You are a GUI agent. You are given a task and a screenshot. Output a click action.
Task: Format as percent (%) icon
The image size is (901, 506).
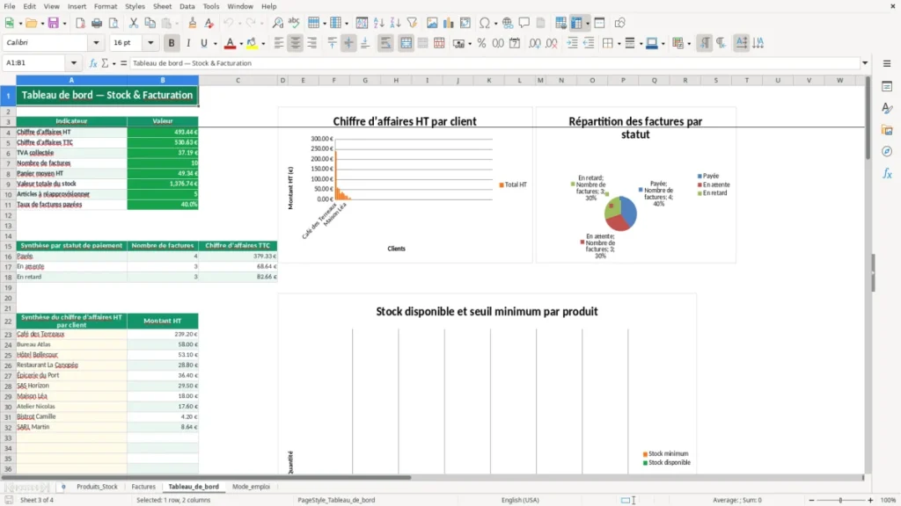click(481, 43)
